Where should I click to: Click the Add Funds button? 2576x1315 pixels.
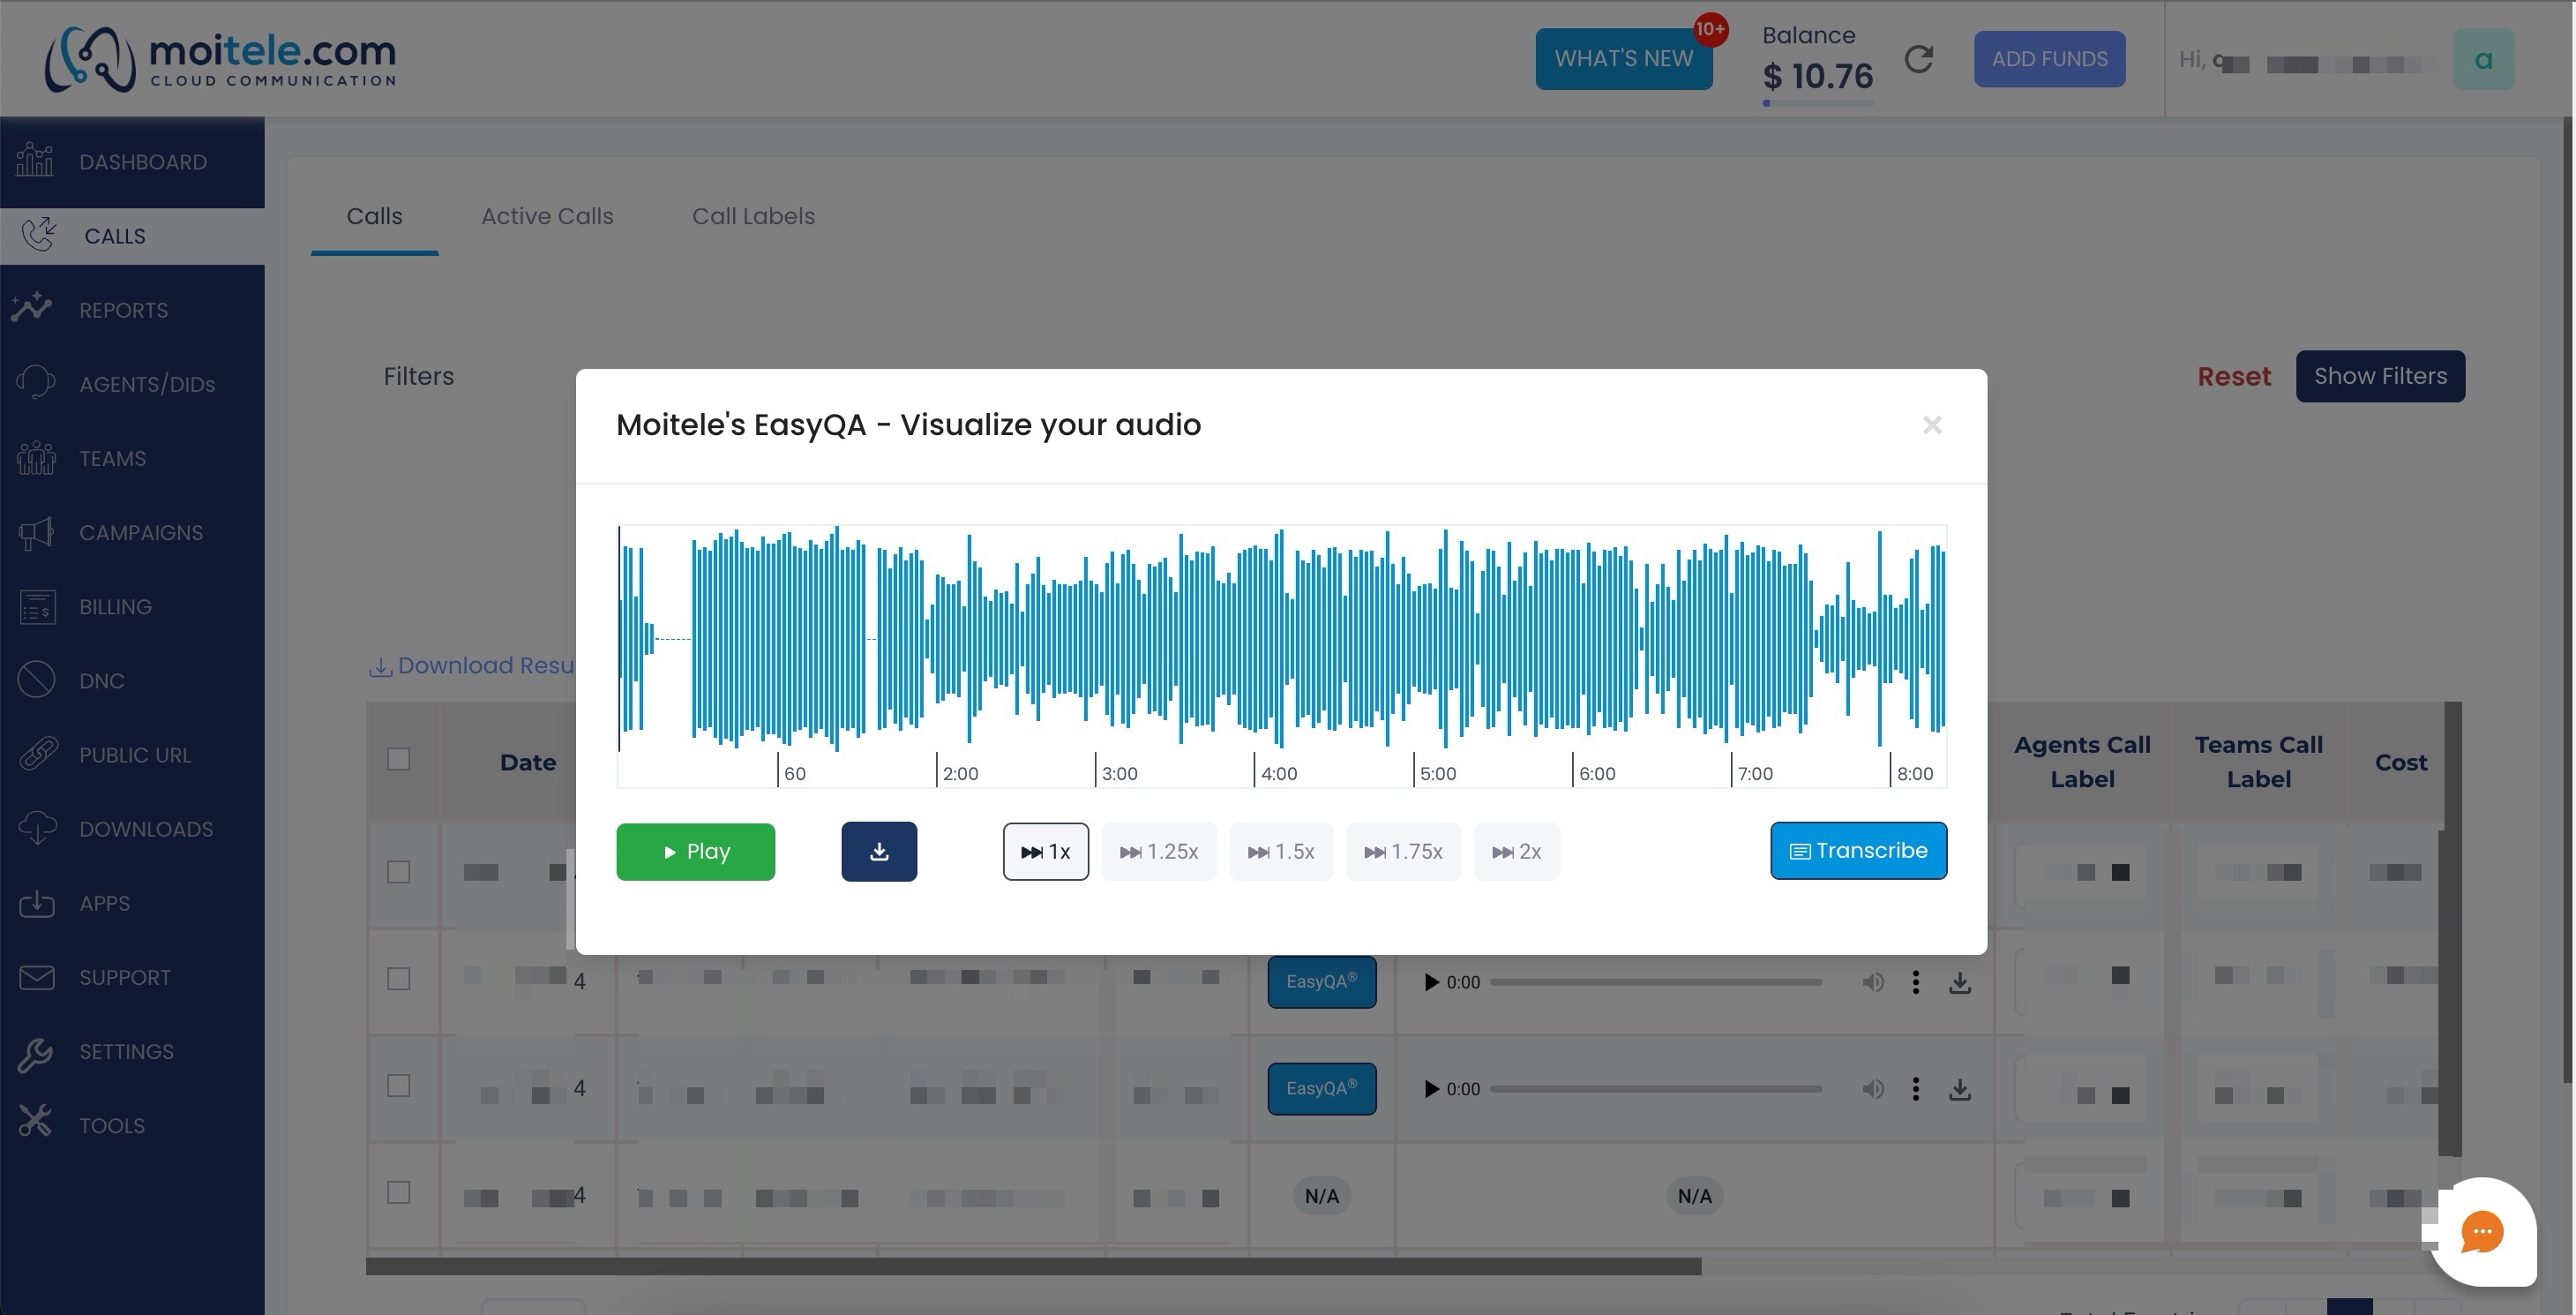[x=2049, y=59]
